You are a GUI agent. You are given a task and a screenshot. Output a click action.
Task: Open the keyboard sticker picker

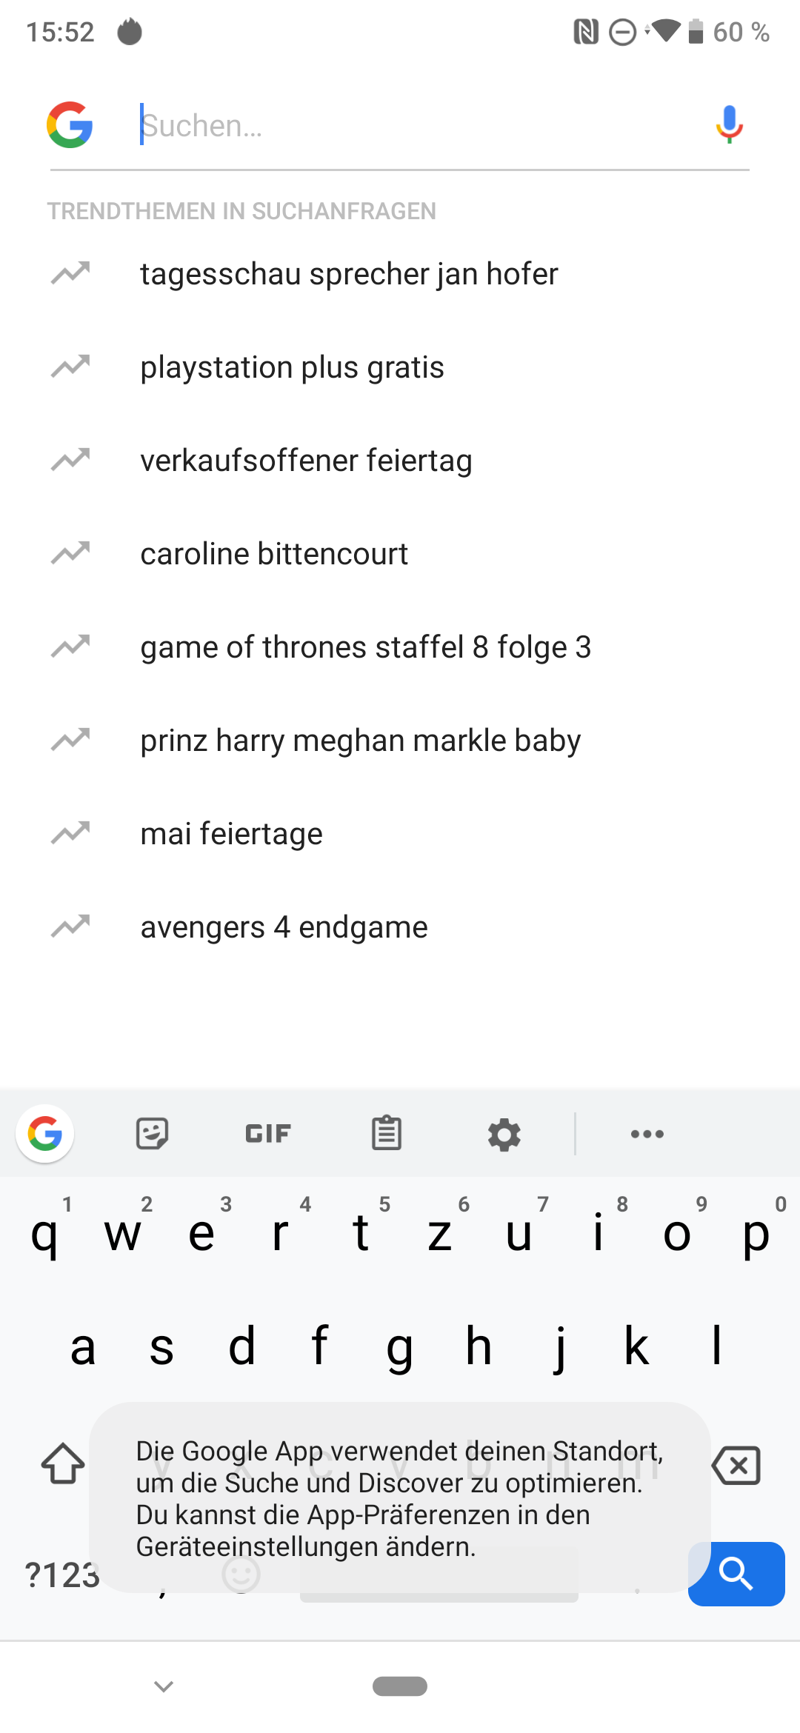pyautogui.click(x=153, y=1133)
